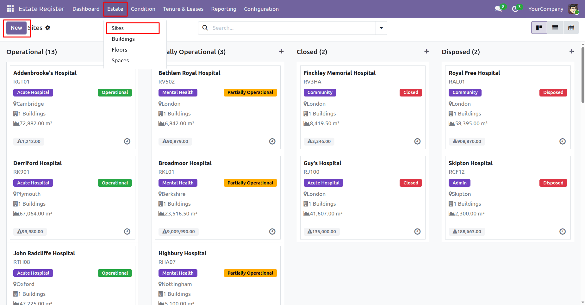Open activity clock on Broadmoor Hospital card
Image resolution: width=585 pixels, height=305 pixels.
click(x=272, y=232)
